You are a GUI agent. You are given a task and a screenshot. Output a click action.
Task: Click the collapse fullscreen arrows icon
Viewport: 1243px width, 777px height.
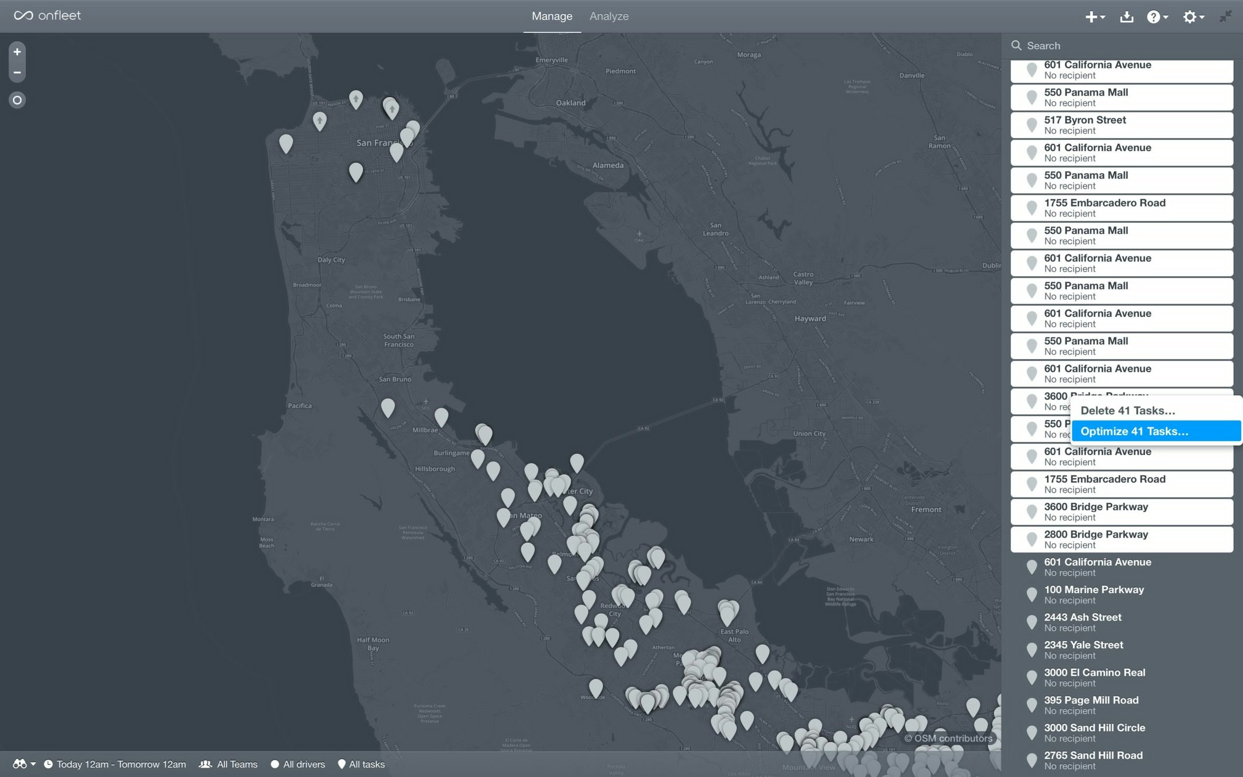[1225, 17]
